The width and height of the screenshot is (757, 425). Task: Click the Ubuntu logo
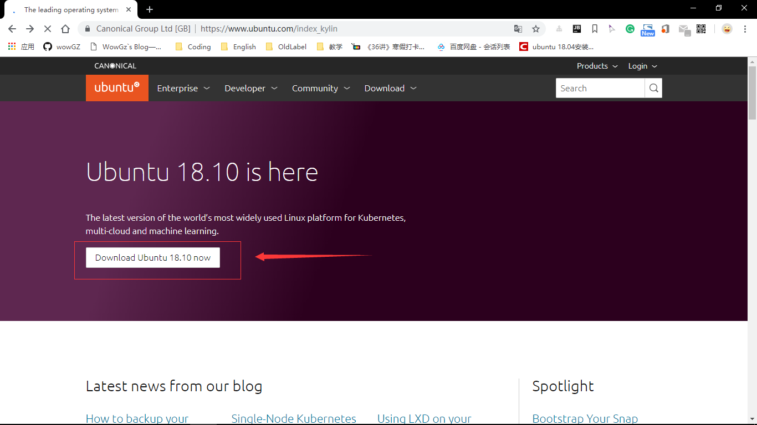pyautogui.click(x=117, y=88)
